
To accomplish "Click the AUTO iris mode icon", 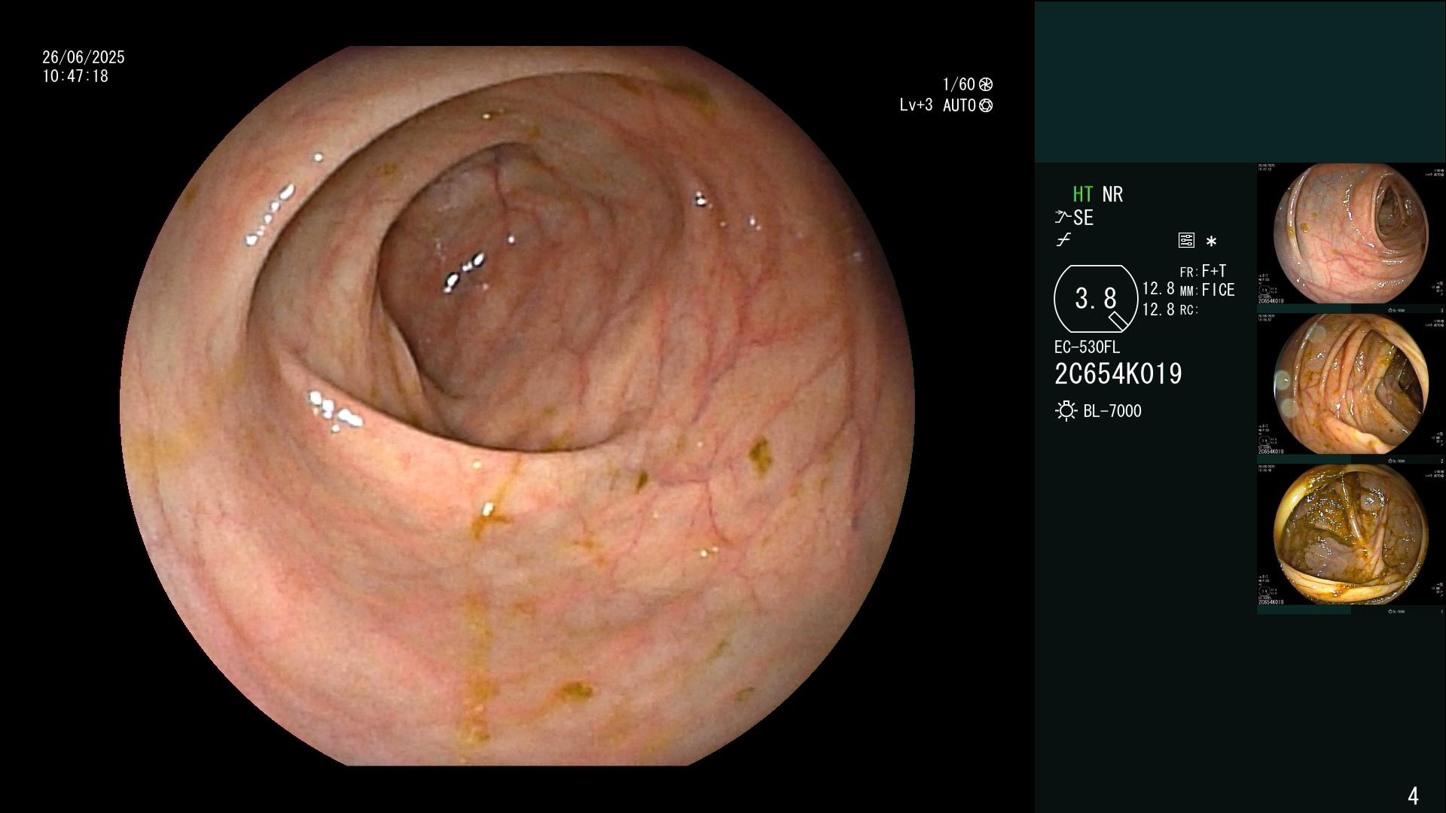I will pyautogui.click(x=986, y=105).
